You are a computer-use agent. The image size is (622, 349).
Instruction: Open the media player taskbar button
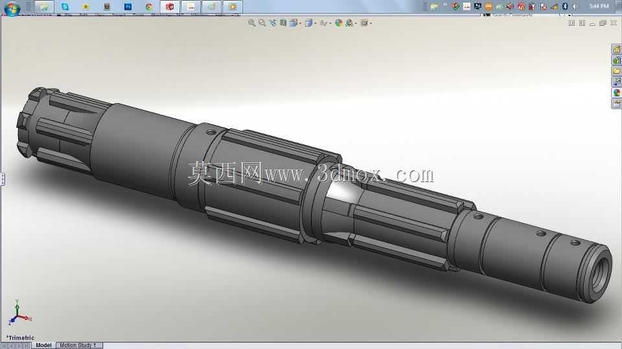point(233,6)
